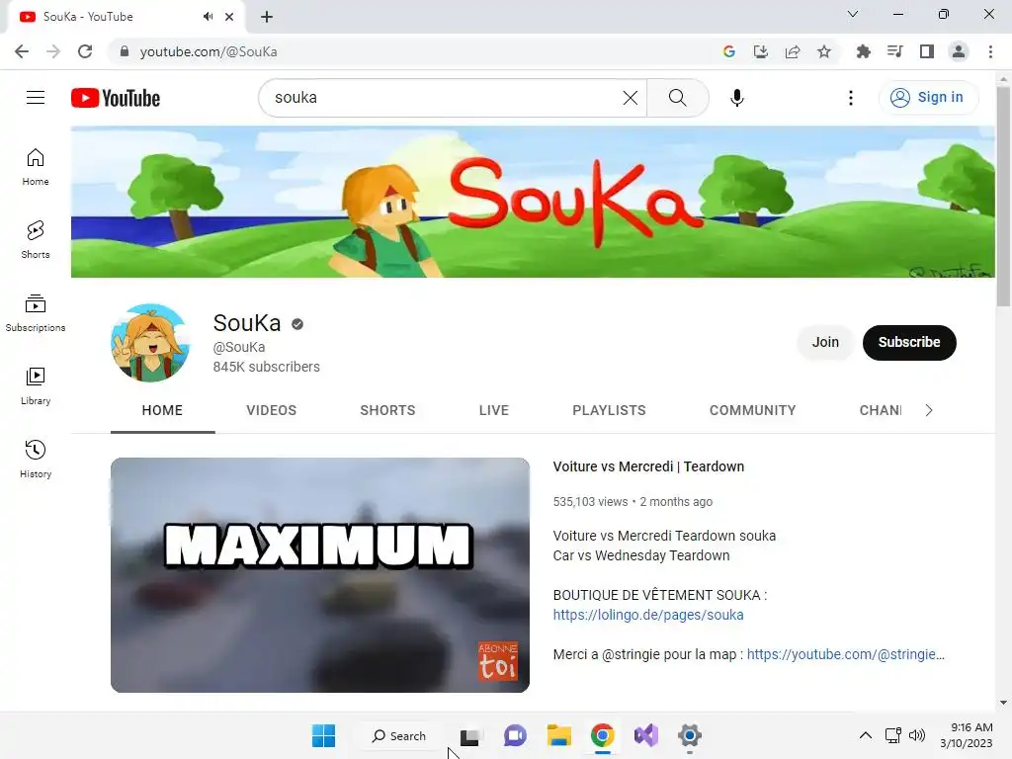Image resolution: width=1012 pixels, height=759 pixels.
Task: Open Shorts from sidebar
Action: (36, 240)
